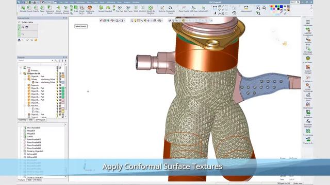Switch to the M-View tab
The image size is (330, 185).
click(38, 180)
